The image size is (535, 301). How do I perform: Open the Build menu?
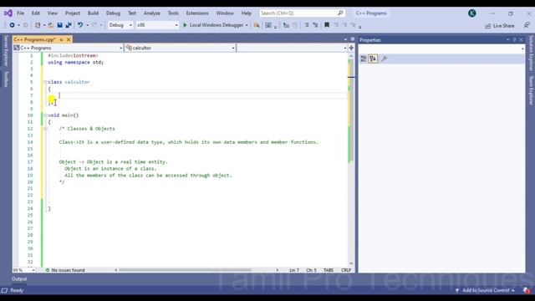coord(93,13)
